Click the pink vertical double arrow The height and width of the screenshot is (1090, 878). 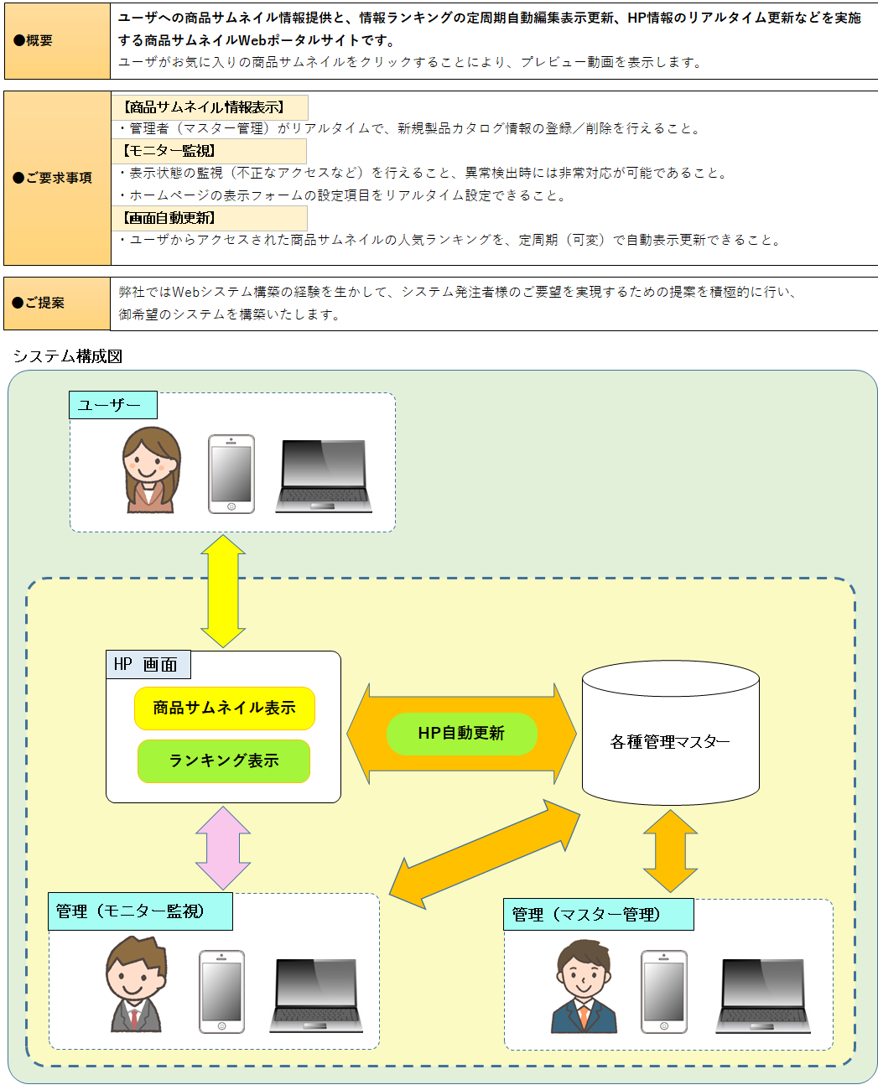click(x=223, y=848)
